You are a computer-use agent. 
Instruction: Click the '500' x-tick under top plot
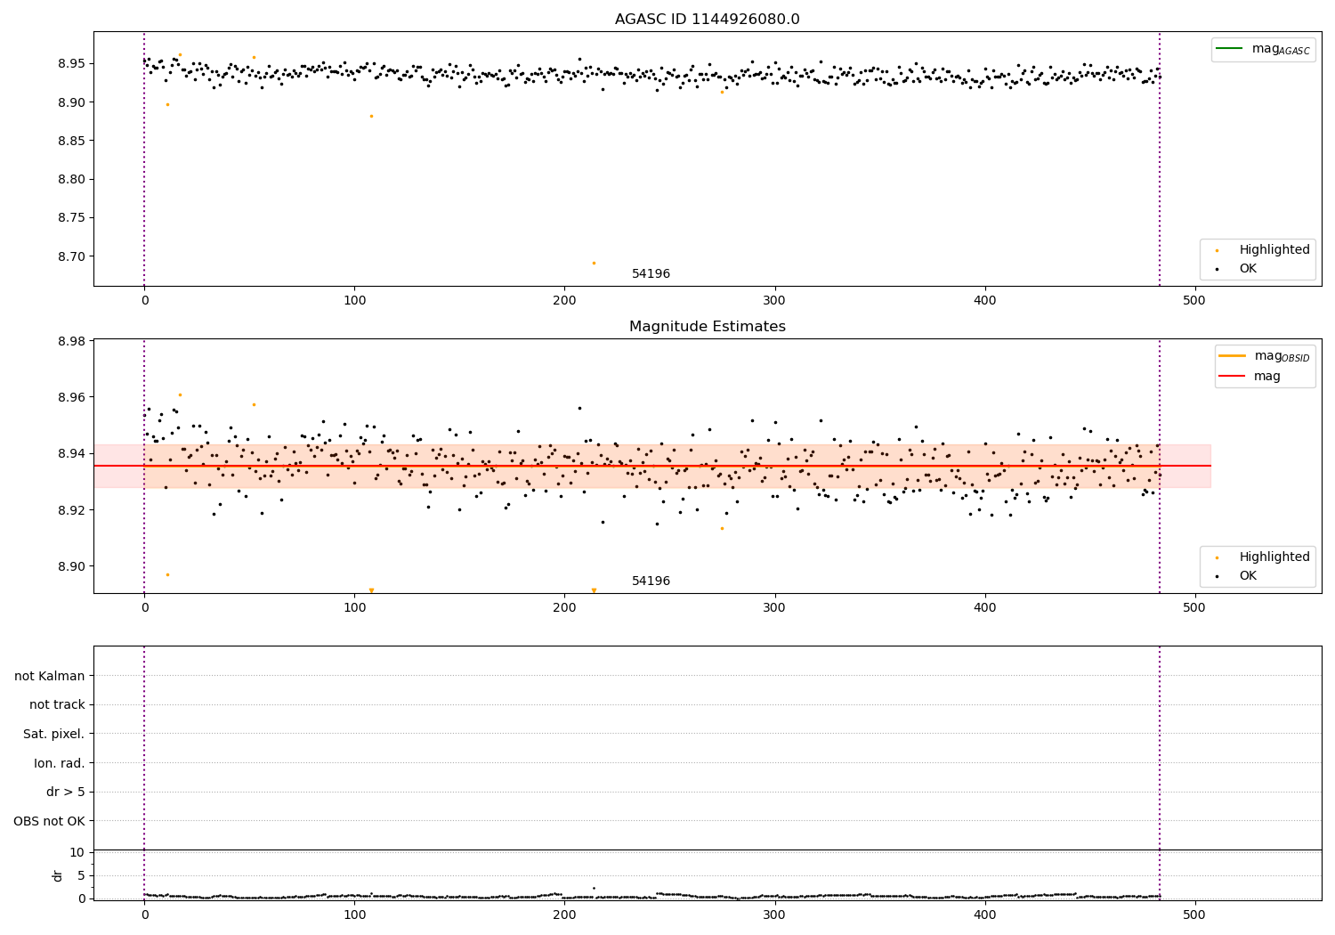point(1194,301)
